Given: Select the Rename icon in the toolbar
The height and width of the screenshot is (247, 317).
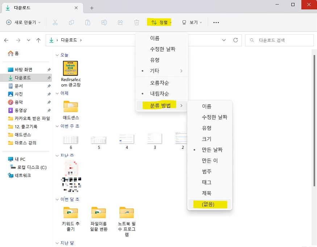Looking at the screenshot, I should tap(104, 22).
